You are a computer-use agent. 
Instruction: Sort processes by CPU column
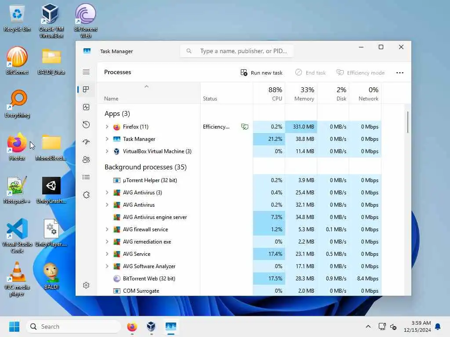(269, 93)
